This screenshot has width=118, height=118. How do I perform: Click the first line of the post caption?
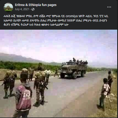pos(56,16)
